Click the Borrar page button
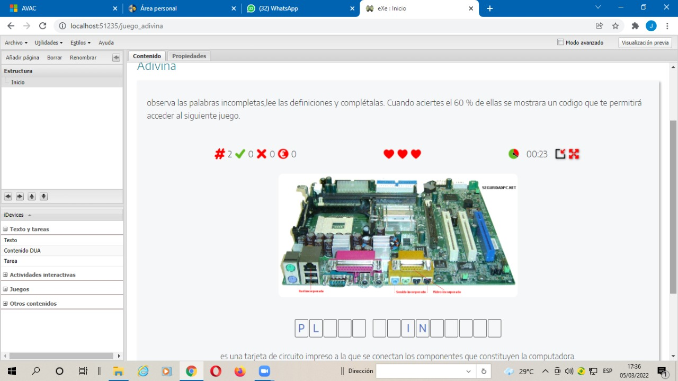 pyautogui.click(x=55, y=58)
